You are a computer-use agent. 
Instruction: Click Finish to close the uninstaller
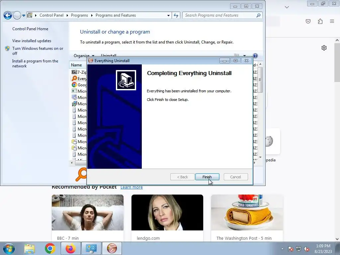pos(207,177)
